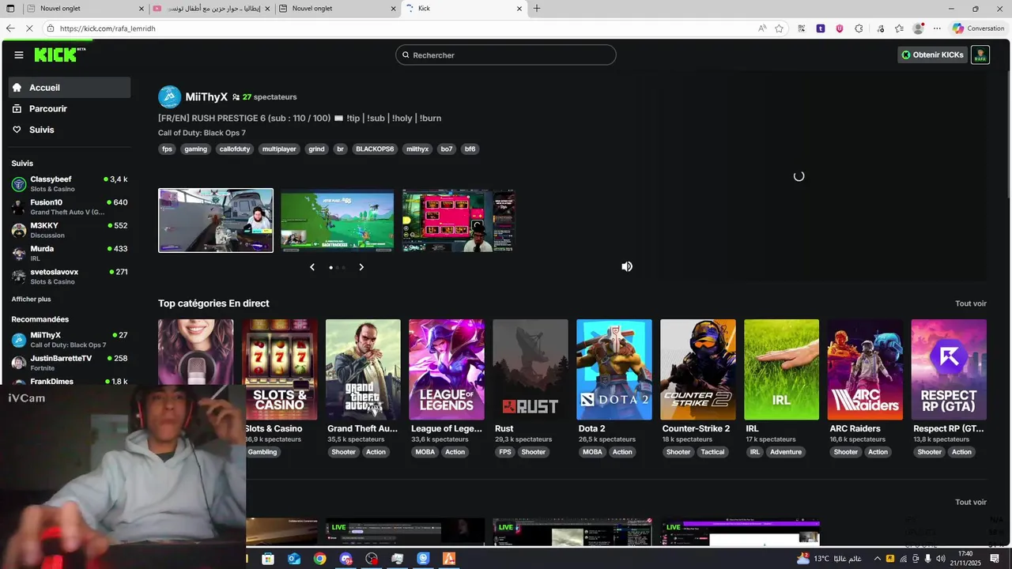
Task: Open Counter-Strike 2 category card
Action: [x=698, y=369]
